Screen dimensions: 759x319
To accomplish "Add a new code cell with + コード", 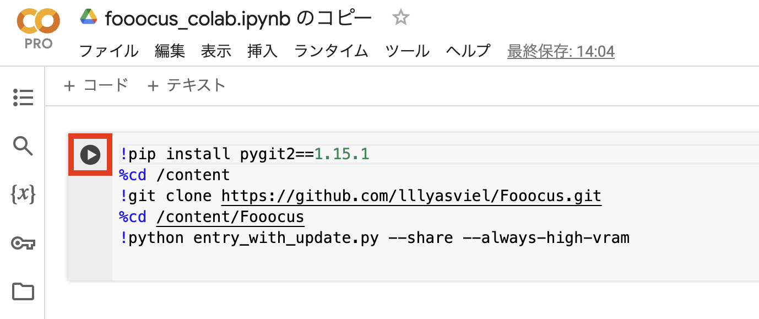I will [x=95, y=85].
